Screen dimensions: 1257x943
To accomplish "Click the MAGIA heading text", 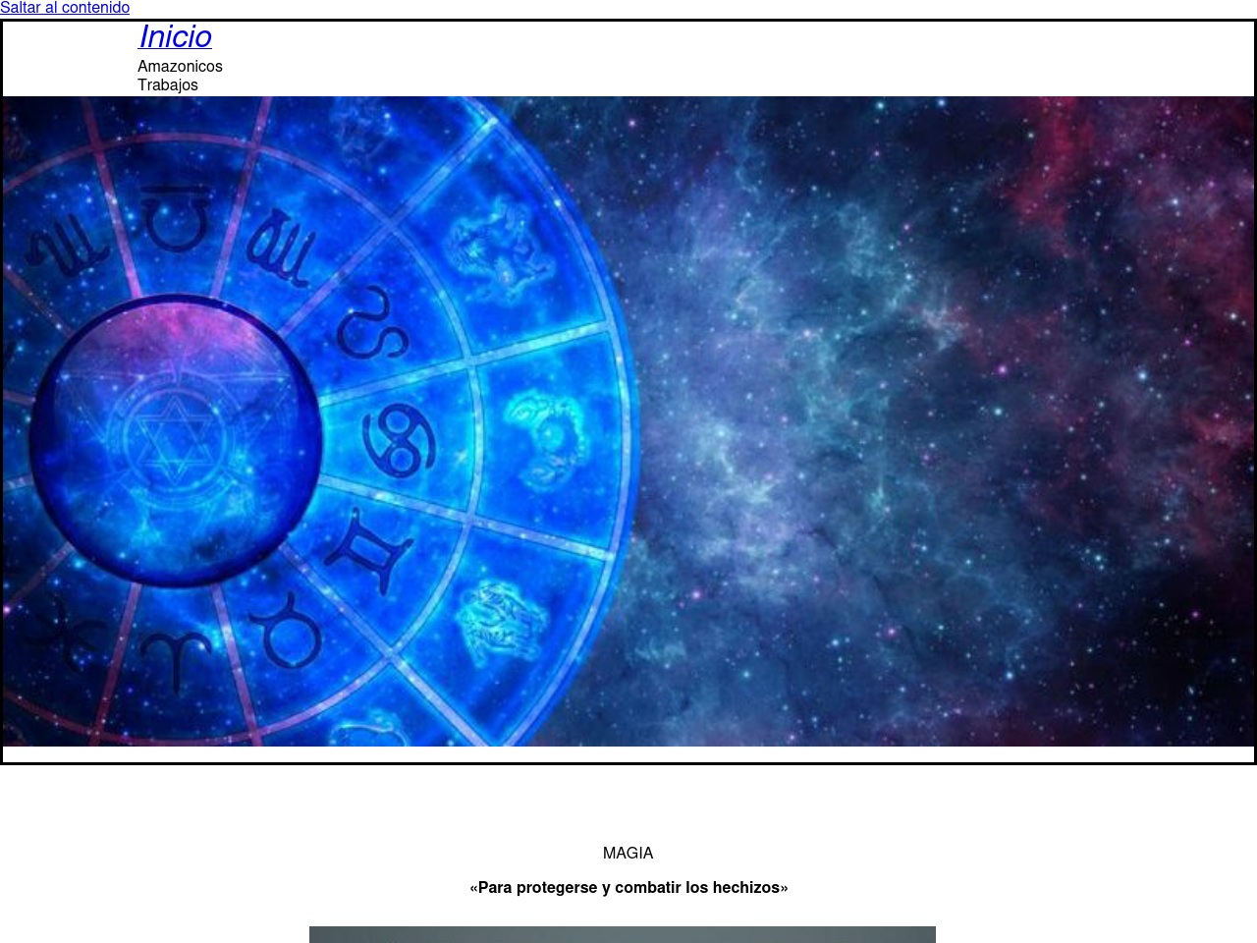I will coord(628,853).
